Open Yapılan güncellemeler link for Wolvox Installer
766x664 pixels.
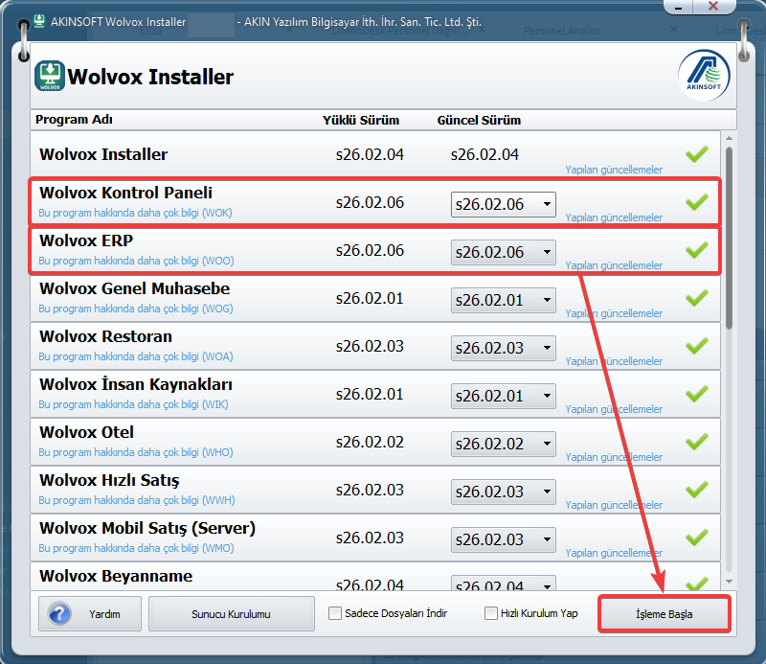coord(613,170)
